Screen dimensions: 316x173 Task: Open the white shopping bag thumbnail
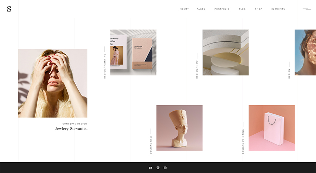(272, 128)
